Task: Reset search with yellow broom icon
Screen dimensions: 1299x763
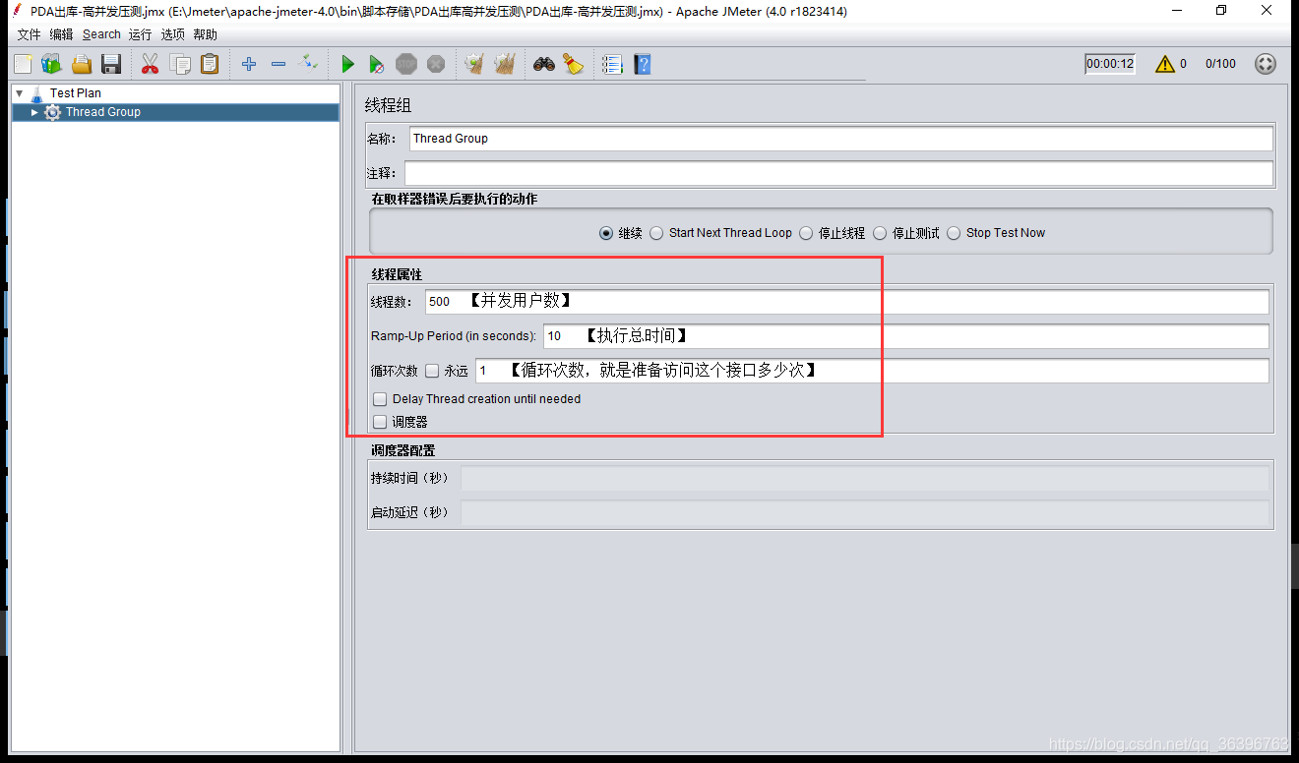Action: pyautogui.click(x=574, y=65)
